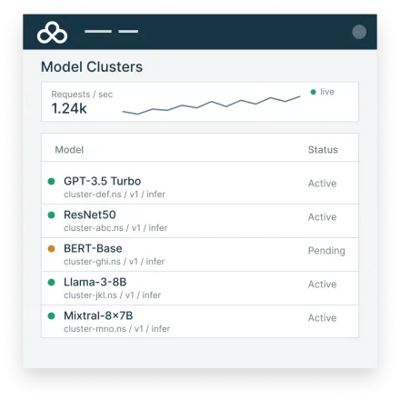Select the first header navigation placeholder
This screenshot has width=400, height=400.
coord(98,31)
